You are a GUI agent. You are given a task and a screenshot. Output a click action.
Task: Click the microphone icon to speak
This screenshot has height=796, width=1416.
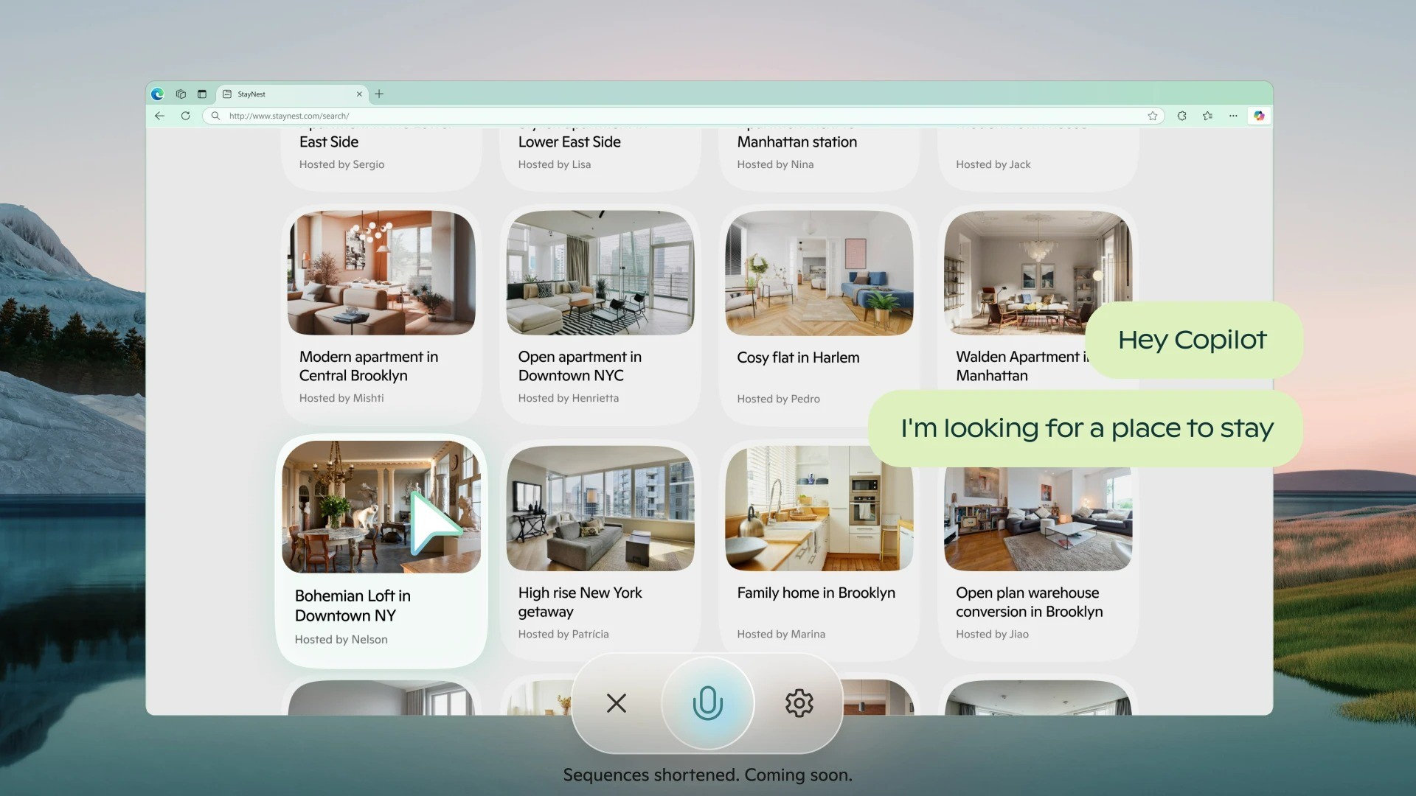click(x=708, y=702)
